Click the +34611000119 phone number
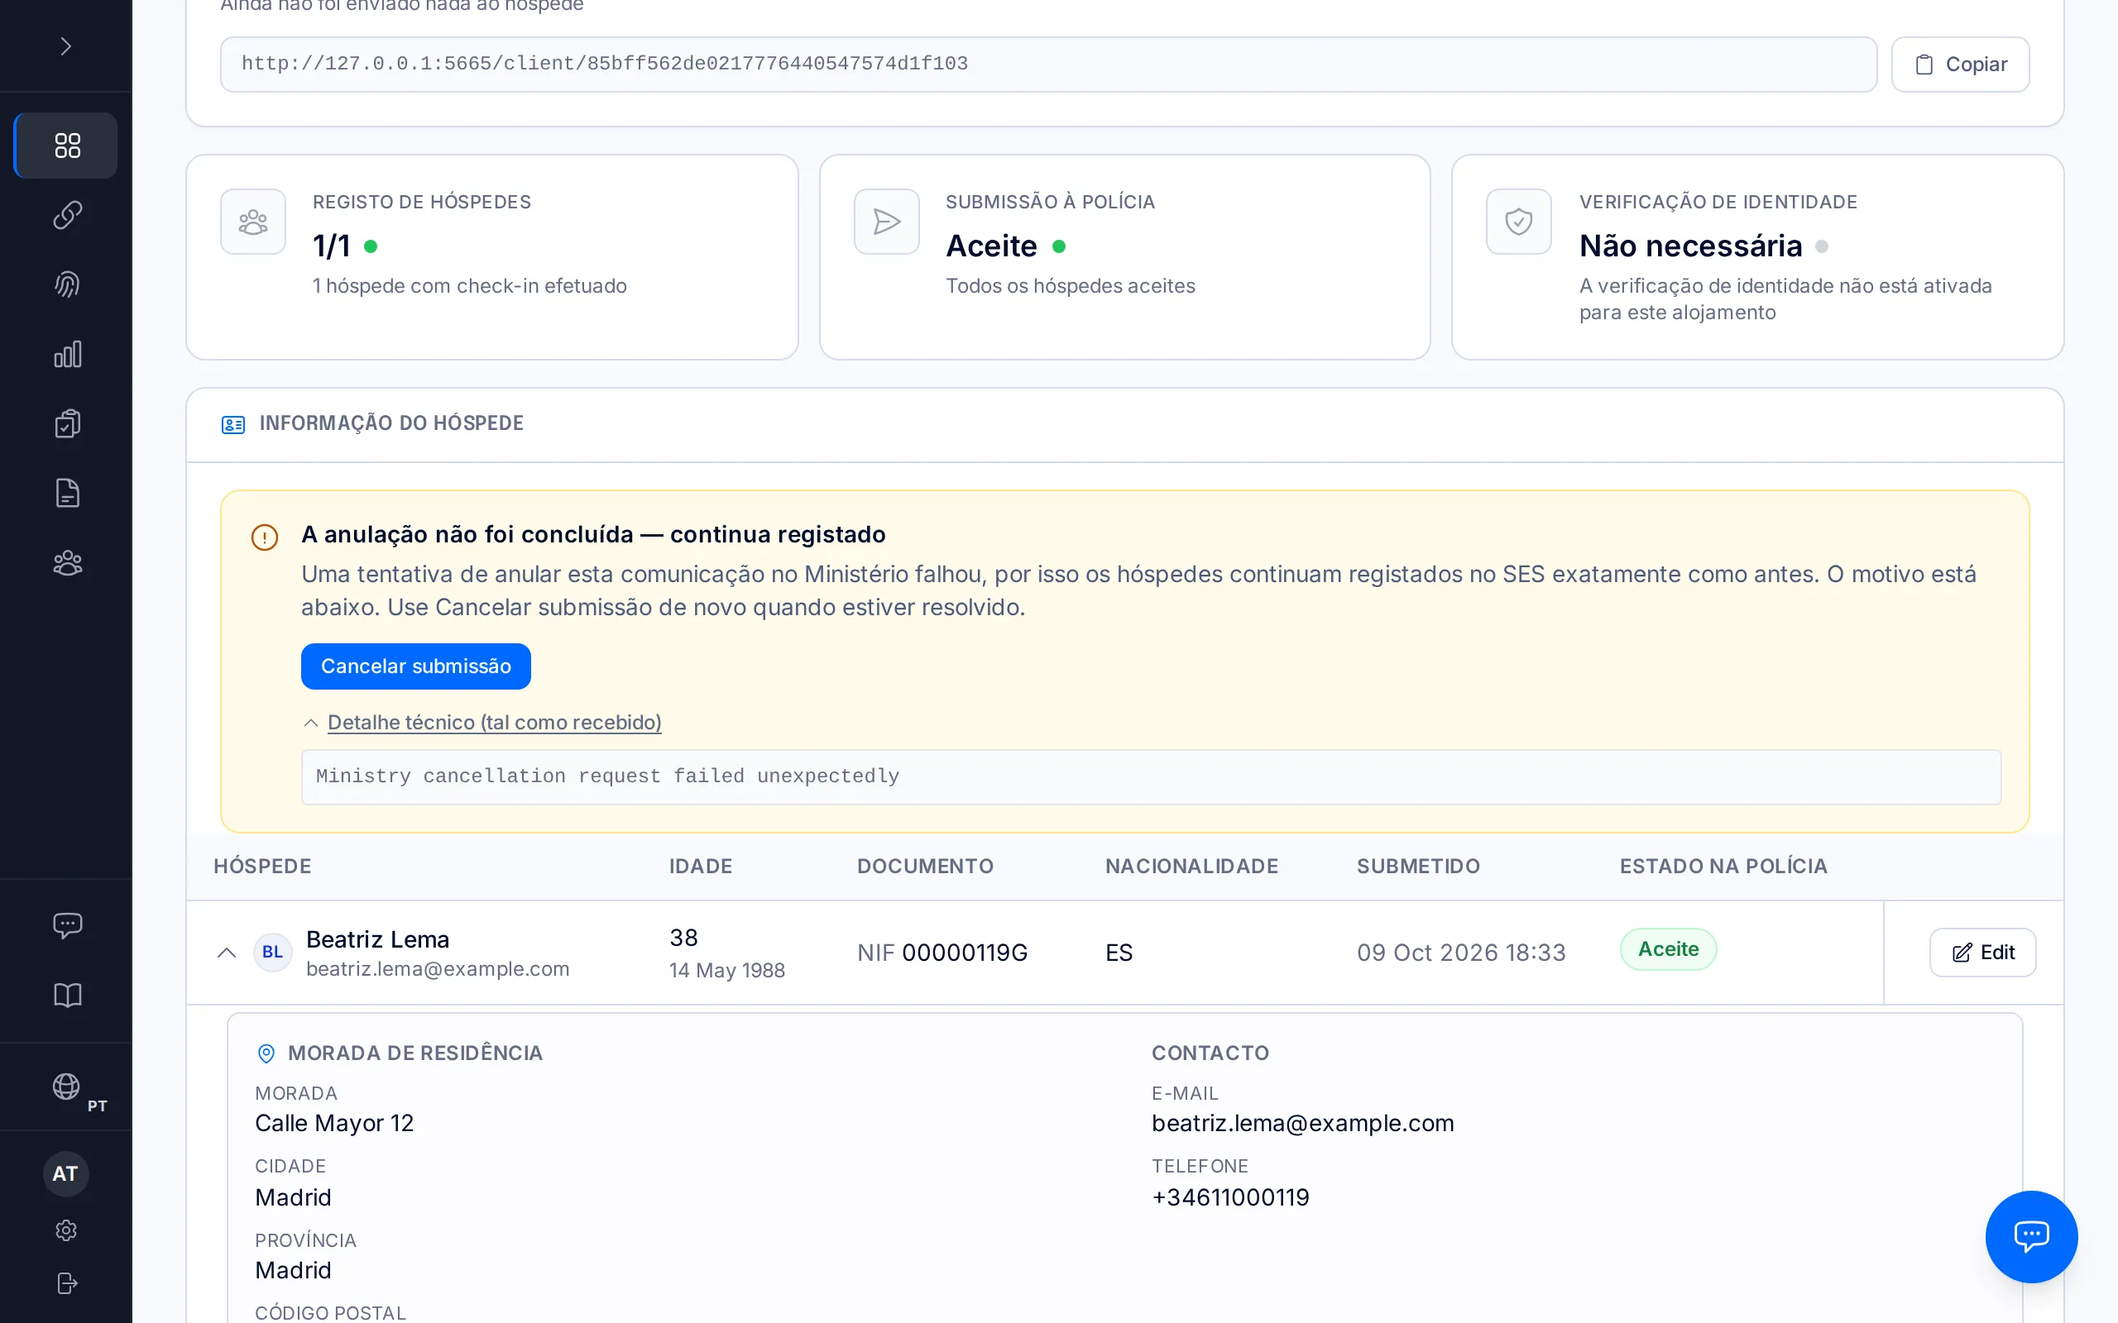The image size is (2118, 1323). pos(1229,1196)
